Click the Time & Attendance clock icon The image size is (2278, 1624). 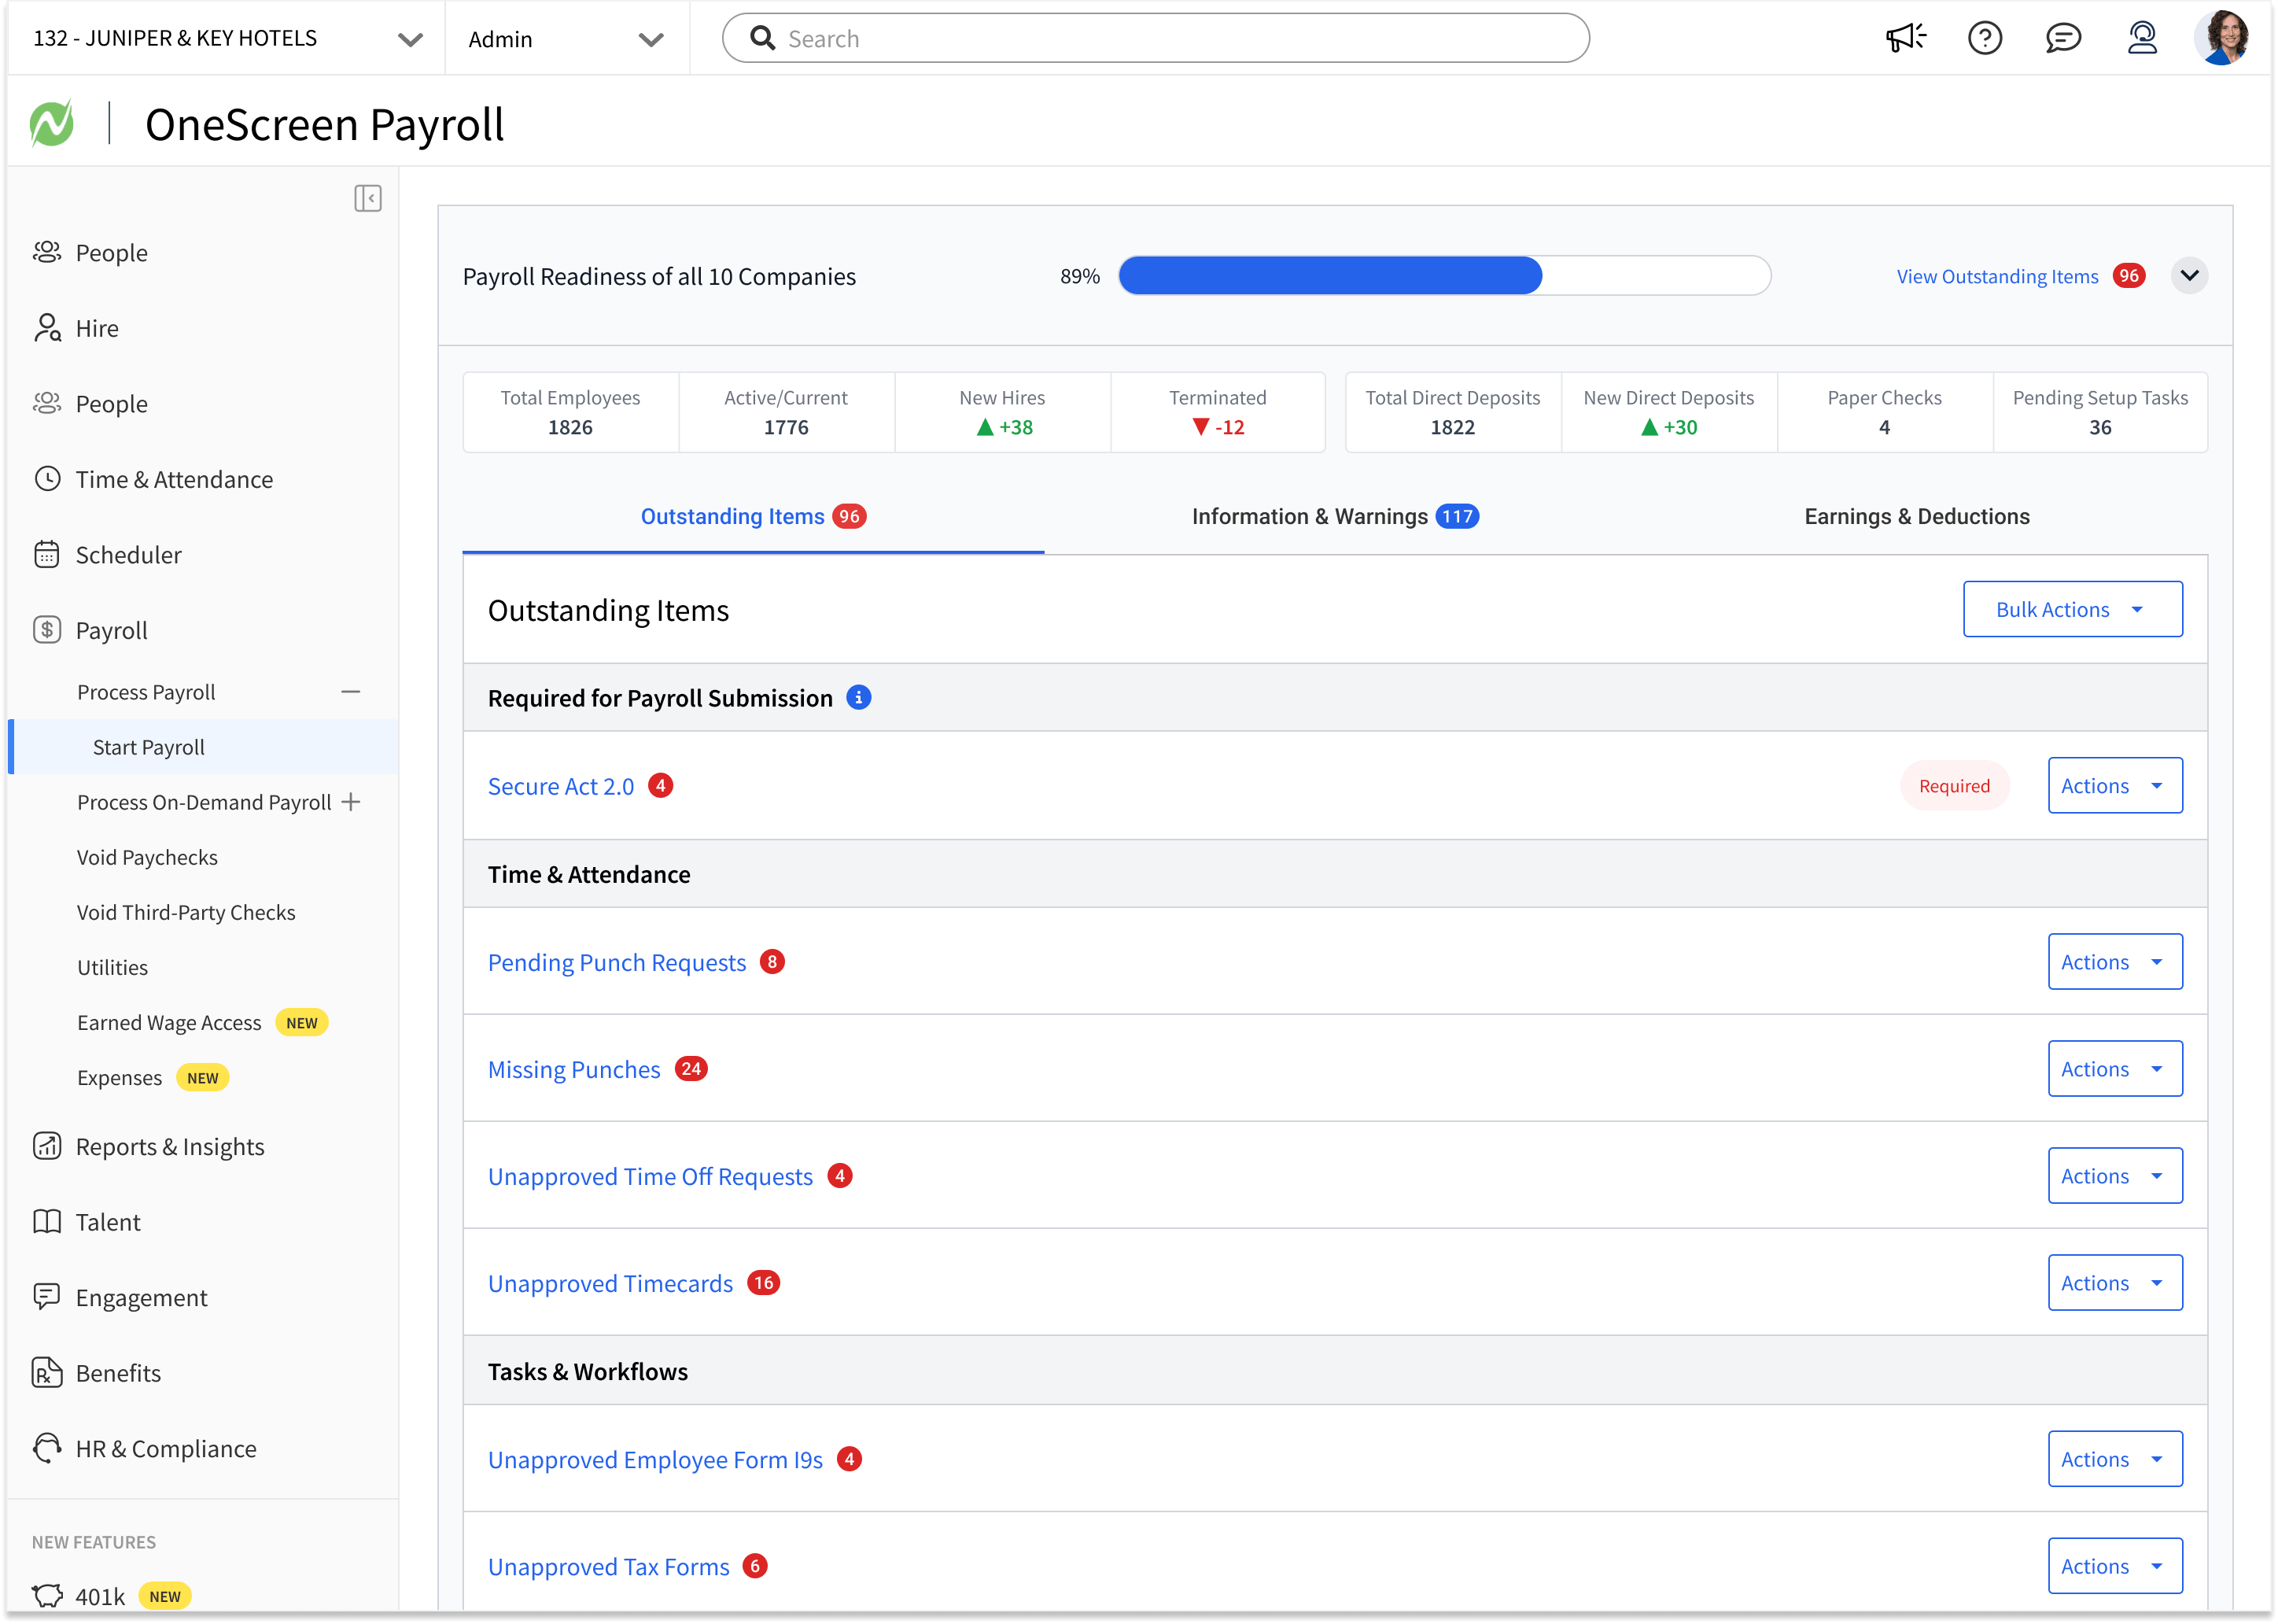47,479
